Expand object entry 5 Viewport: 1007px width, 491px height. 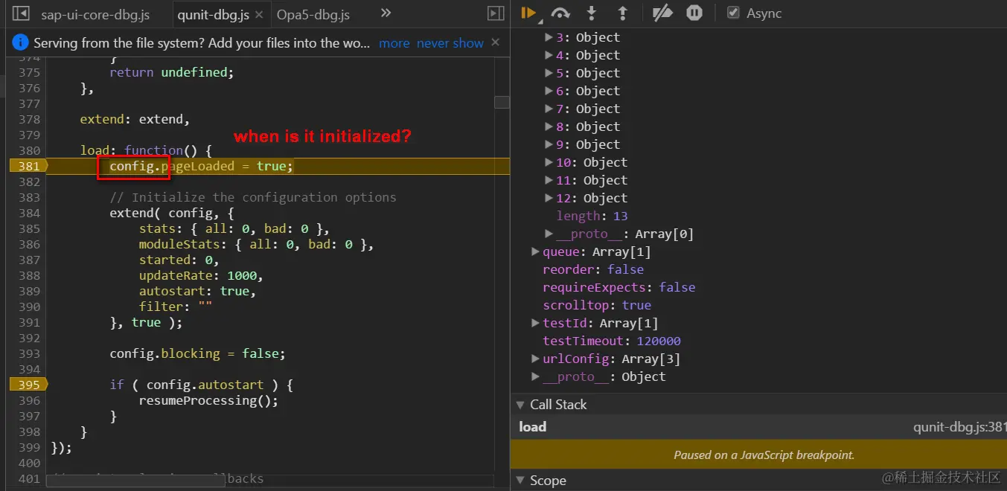pos(549,73)
